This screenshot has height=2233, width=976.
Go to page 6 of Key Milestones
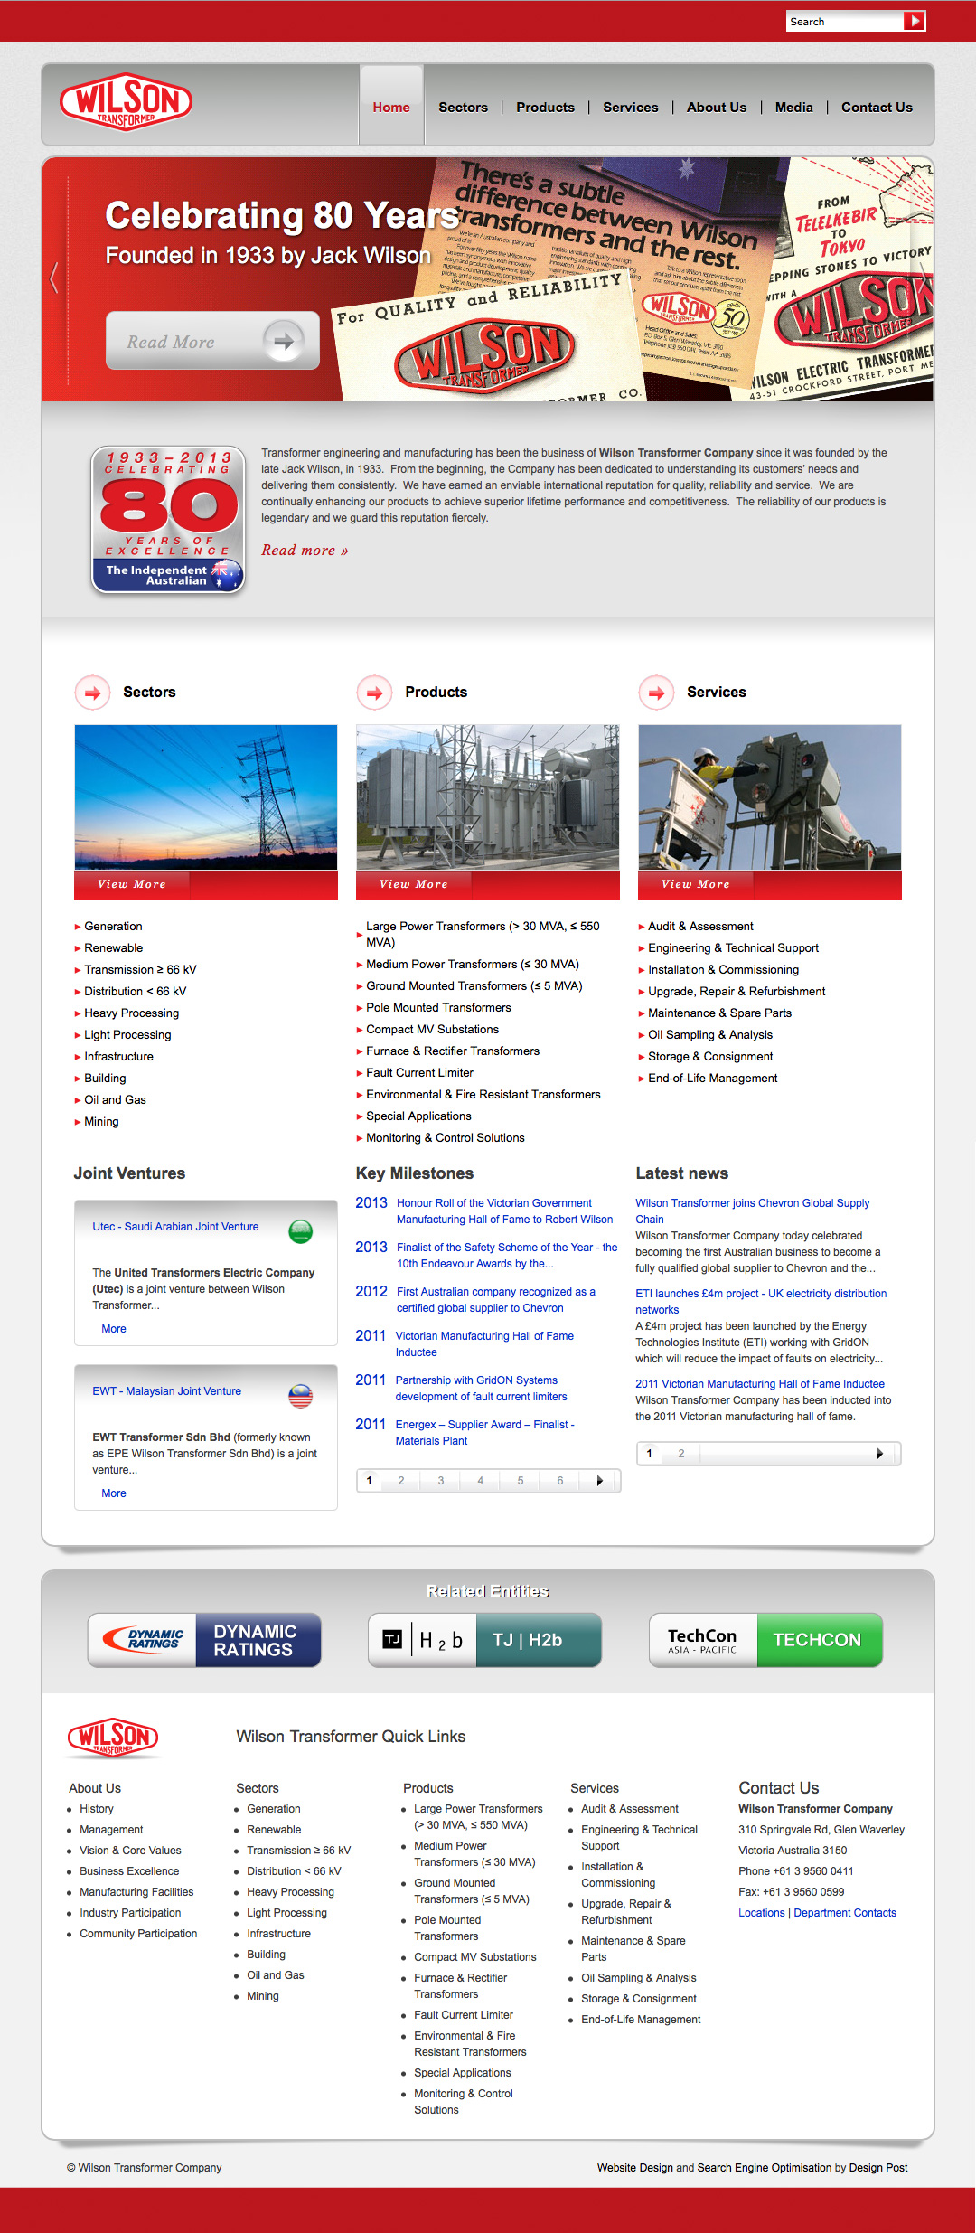(x=560, y=1481)
